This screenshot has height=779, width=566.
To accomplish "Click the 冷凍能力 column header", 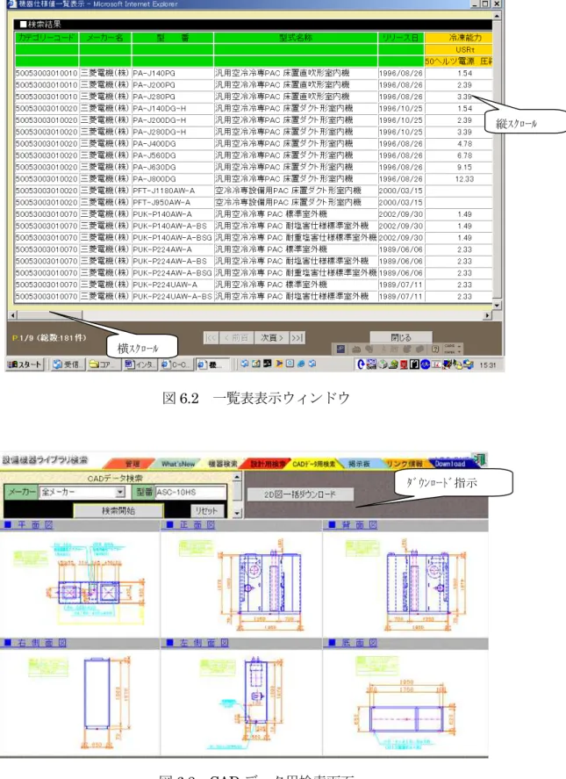I will coord(459,38).
